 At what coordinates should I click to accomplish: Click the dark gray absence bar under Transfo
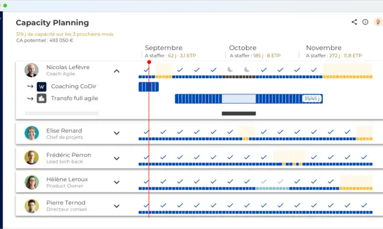point(239,113)
